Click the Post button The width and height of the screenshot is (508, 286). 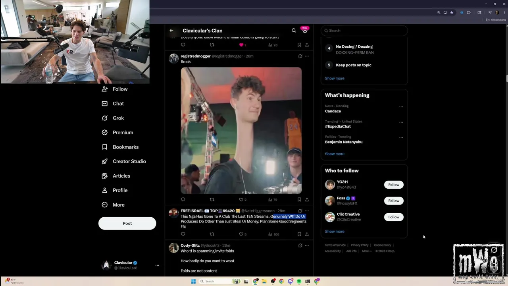(x=127, y=223)
